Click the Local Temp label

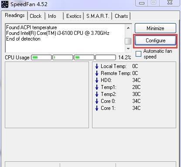(113, 66)
